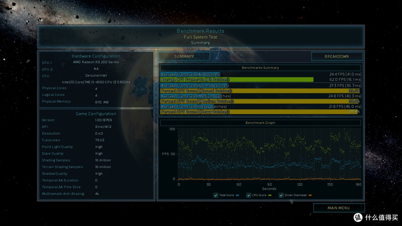Click the Glare Quality label
This screenshot has height=226, width=402.
coord(53,154)
